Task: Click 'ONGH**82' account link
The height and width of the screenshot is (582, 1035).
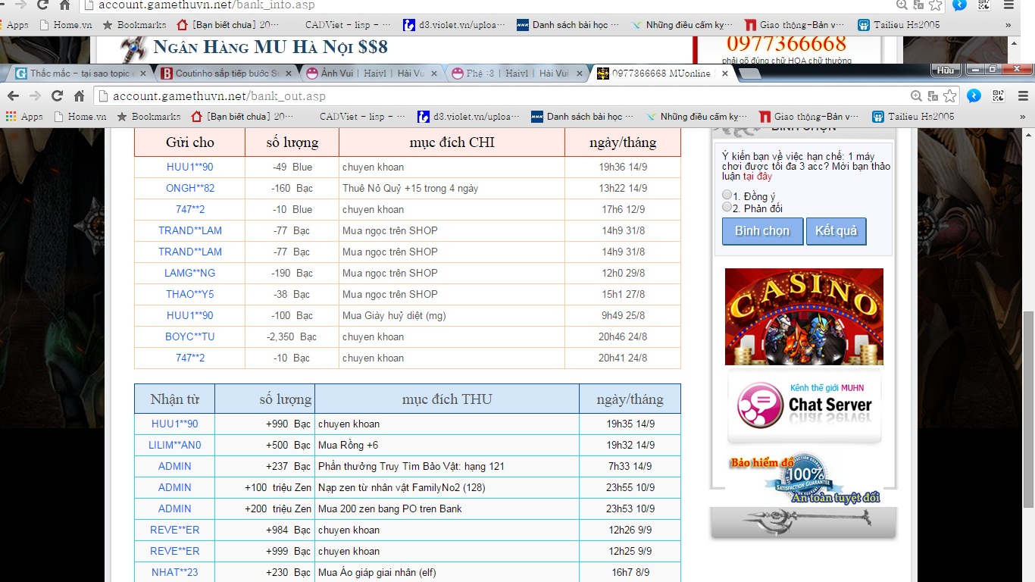Action: 190,188
